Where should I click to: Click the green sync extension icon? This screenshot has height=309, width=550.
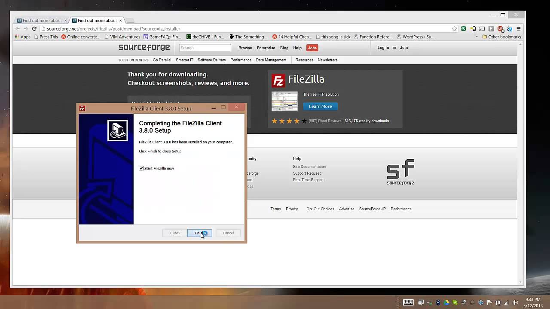click(463, 29)
